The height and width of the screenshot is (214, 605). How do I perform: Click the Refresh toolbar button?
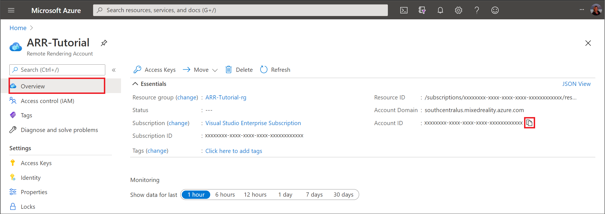275,70
